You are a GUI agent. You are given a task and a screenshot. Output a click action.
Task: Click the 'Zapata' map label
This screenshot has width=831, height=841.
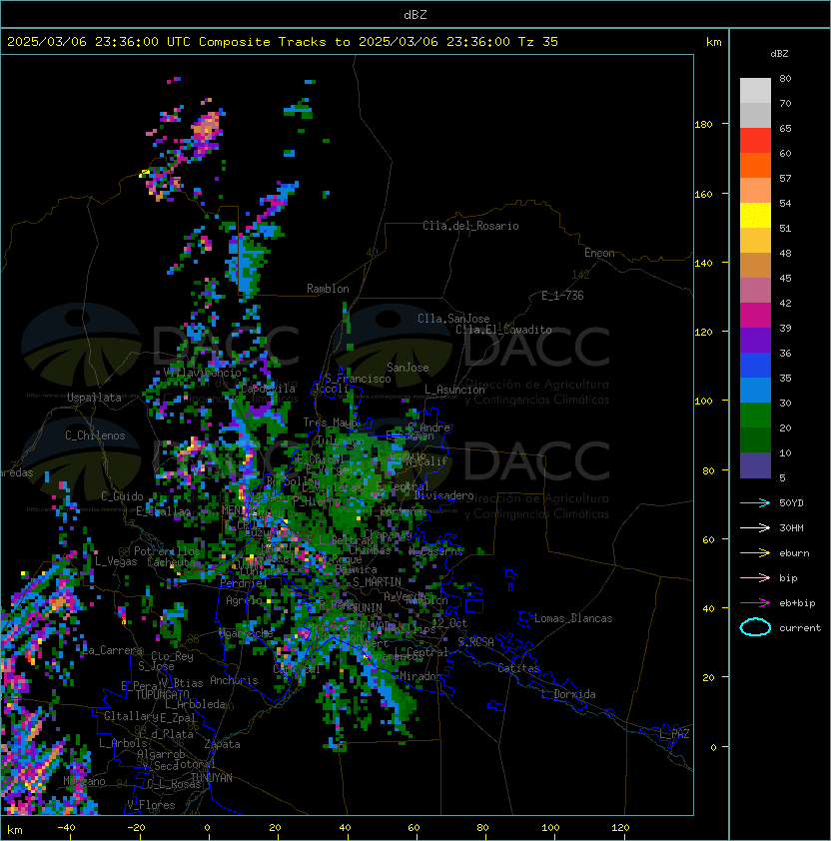tap(222, 744)
